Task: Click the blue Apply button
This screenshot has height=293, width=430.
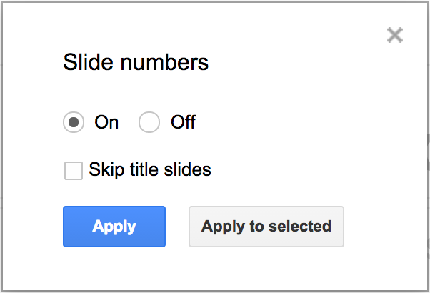Action: click(114, 227)
